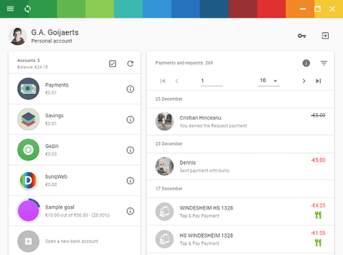Open the payments filter options
The image size is (343, 255).
pos(324,63)
